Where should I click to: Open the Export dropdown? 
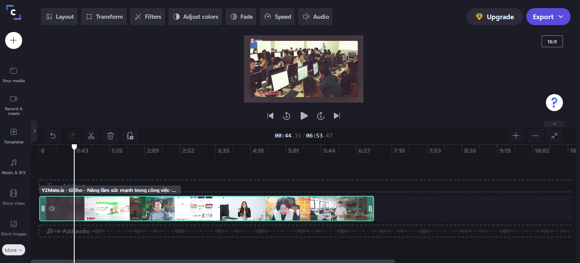coord(548,17)
